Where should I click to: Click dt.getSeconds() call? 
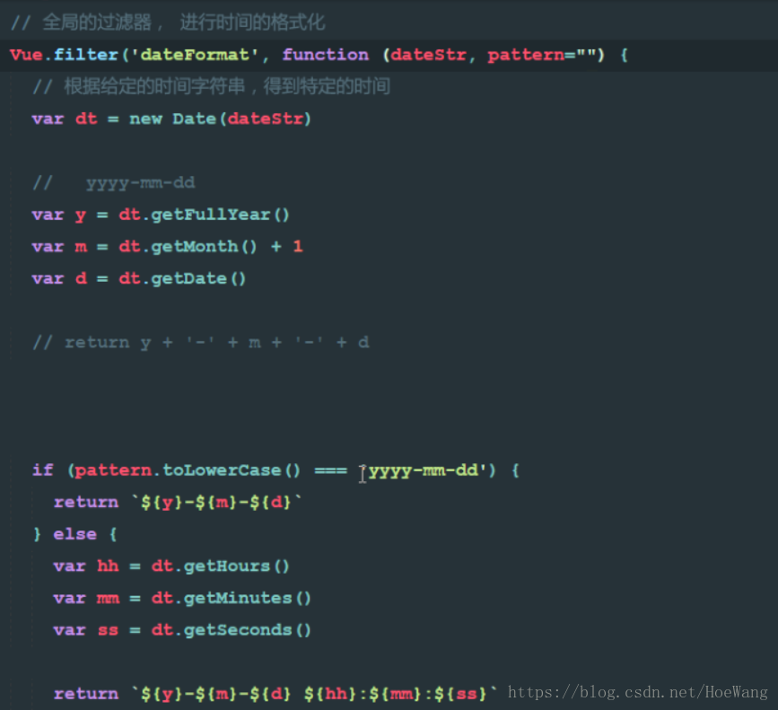point(232,629)
